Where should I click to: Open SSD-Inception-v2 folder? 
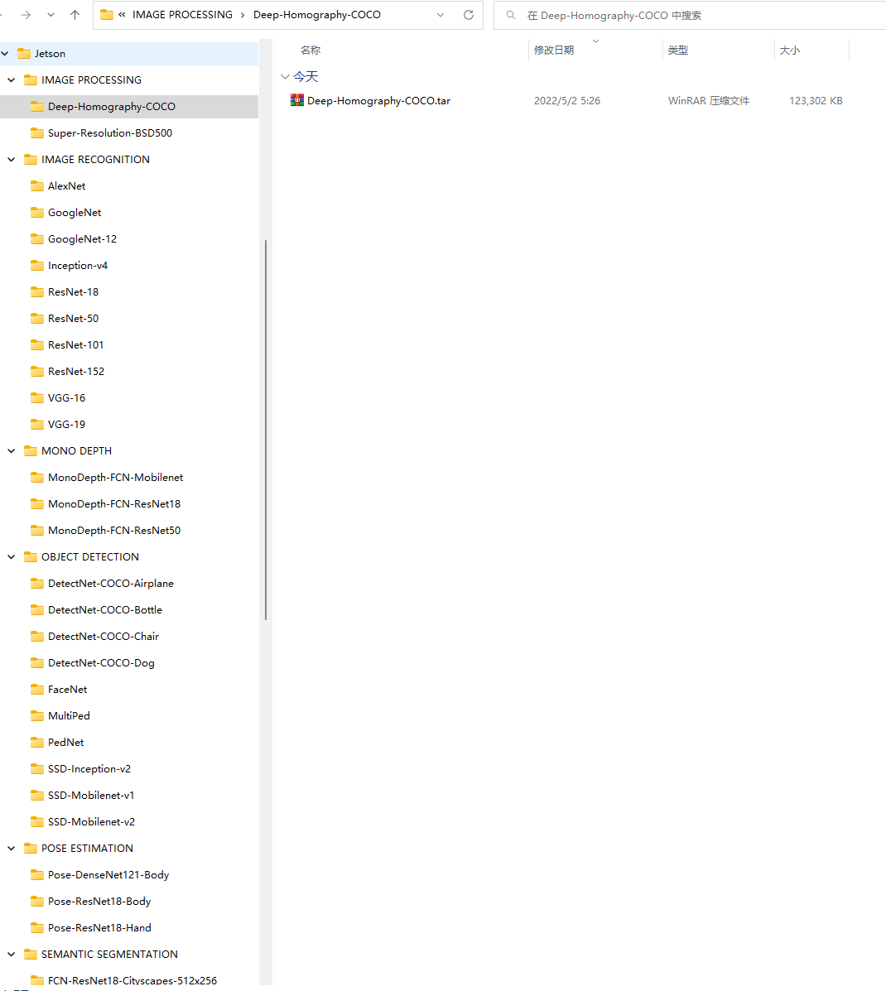tap(89, 769)
